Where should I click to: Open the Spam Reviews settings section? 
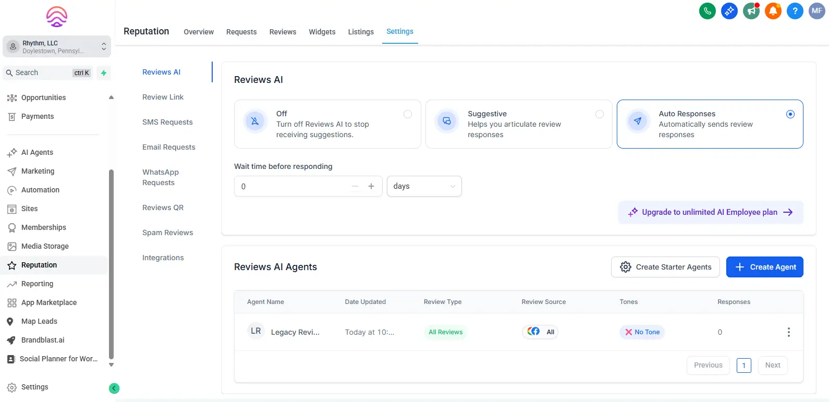coord(167,233)
